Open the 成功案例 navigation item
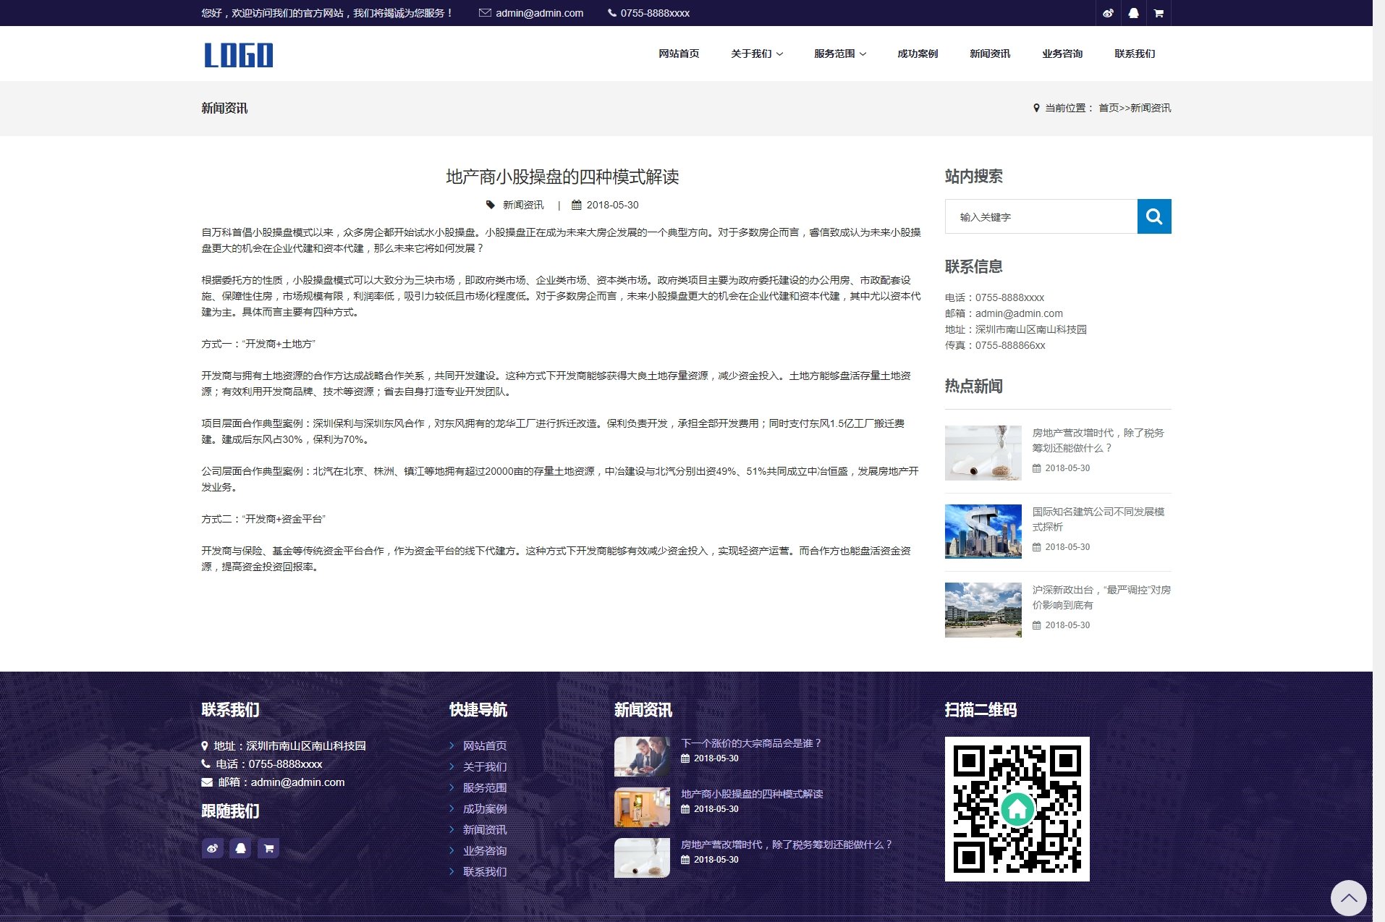 coord(917,54)
